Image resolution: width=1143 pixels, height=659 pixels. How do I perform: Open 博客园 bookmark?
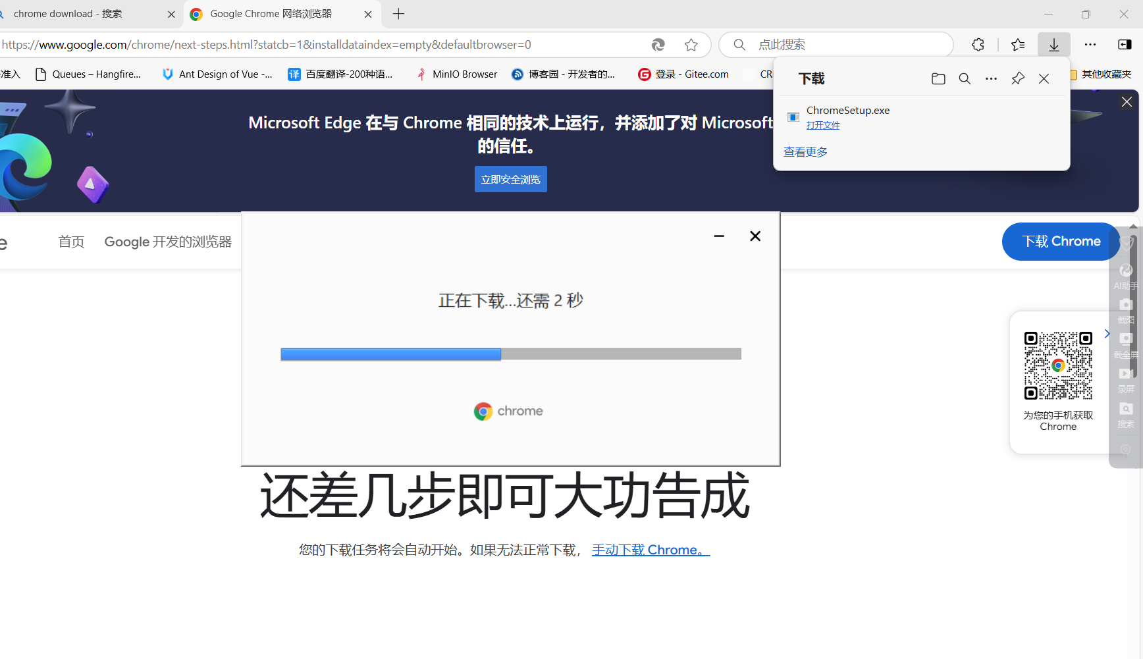(564, 74)
